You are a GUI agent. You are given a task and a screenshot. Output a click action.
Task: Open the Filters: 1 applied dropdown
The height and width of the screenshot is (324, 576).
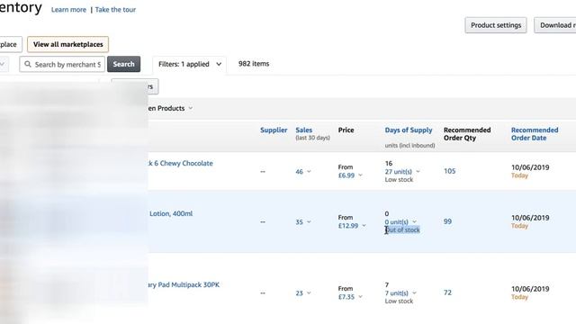coord(190,64)
